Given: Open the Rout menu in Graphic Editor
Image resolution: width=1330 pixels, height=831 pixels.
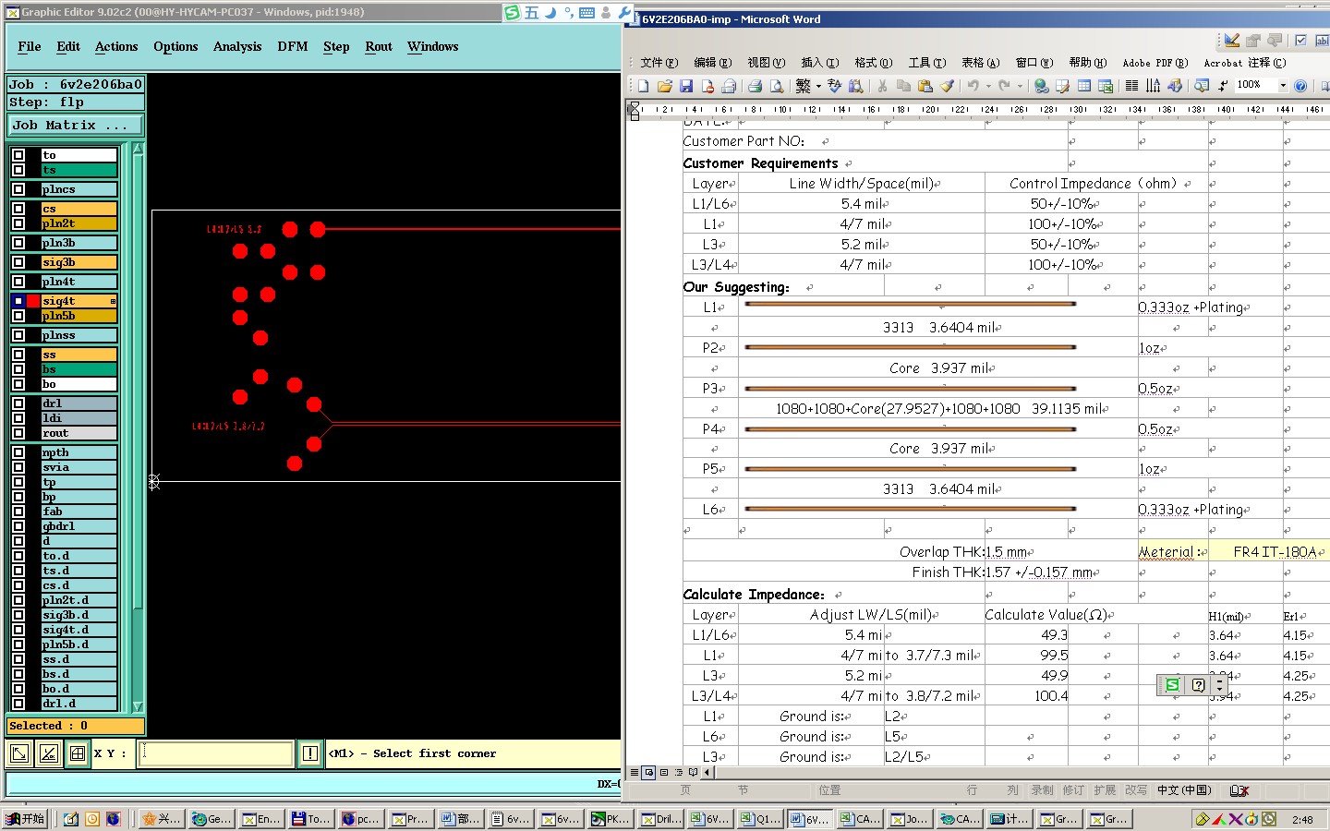Looking at the screenshot, I should [x=379, y=46].
